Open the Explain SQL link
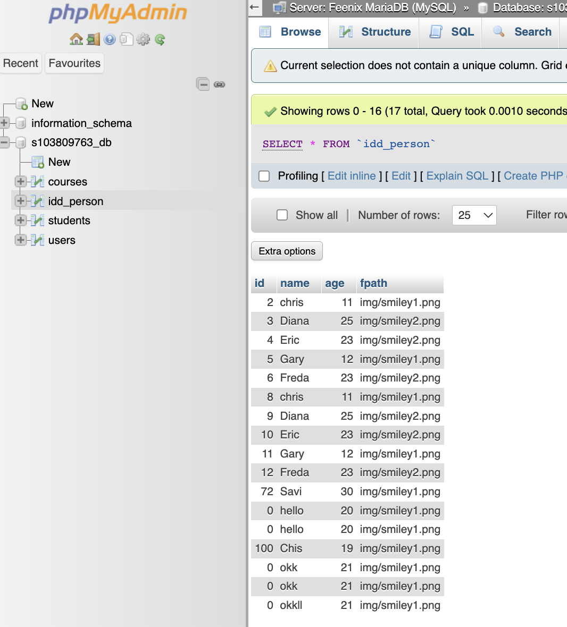Viewport: 567px width, 627px height. click(455, 176)
